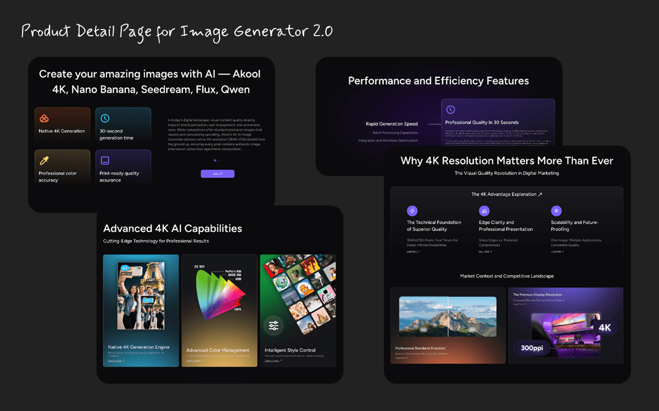Open the 30-second generation time tile
Viewport: 659px width, 411px height.
123,125
